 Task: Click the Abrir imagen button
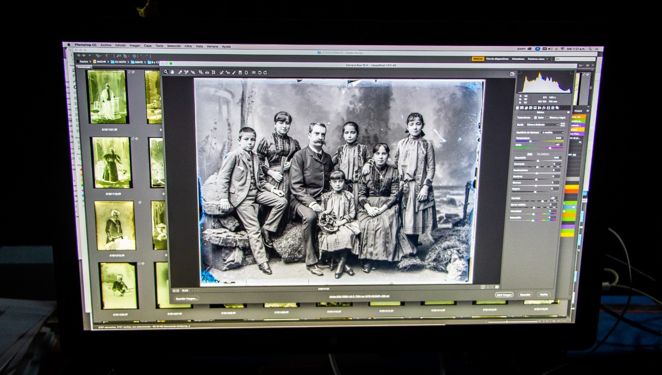pyautogui.click(x=504, y=295)
